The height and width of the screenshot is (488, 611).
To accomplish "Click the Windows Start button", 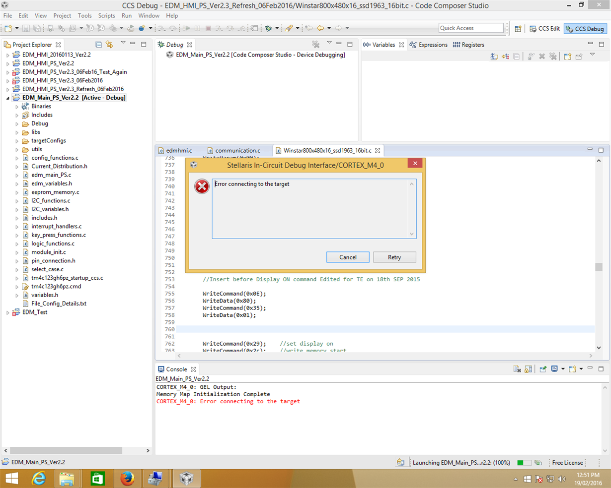I will click(x=11, y=479).
